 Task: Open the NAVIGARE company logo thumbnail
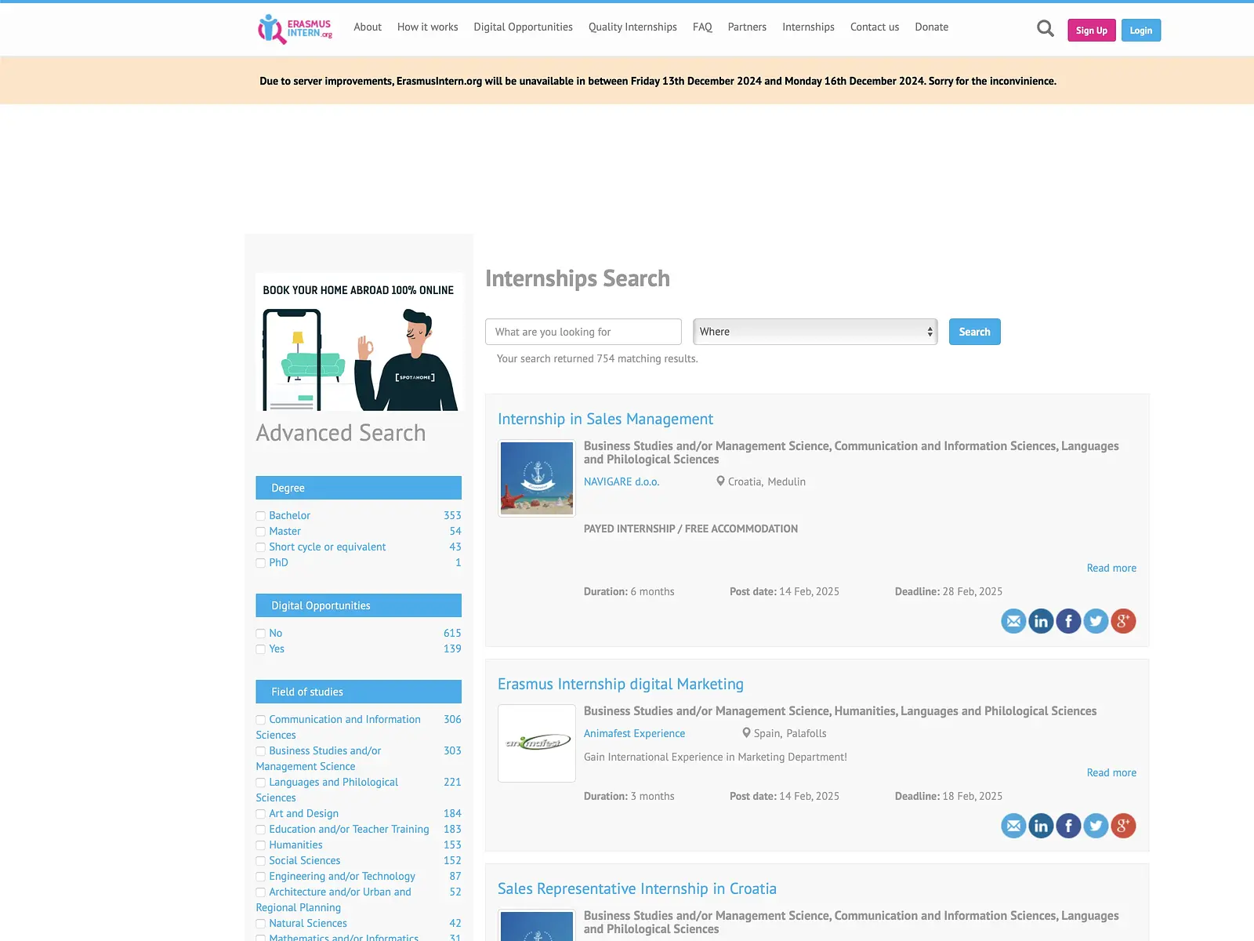537,478
